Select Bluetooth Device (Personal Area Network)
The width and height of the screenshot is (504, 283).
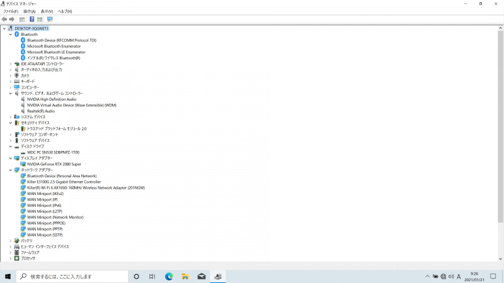pyautogui.click(x=62, y=176)
